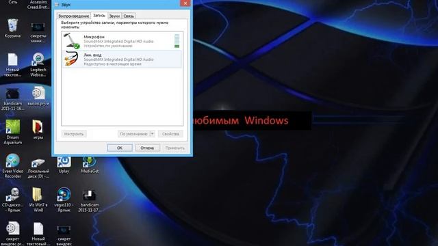Viewport: 438px width, 246px height.
Task: Click the Настроить button
Action: pyautogui.click(x=74, y=134)
